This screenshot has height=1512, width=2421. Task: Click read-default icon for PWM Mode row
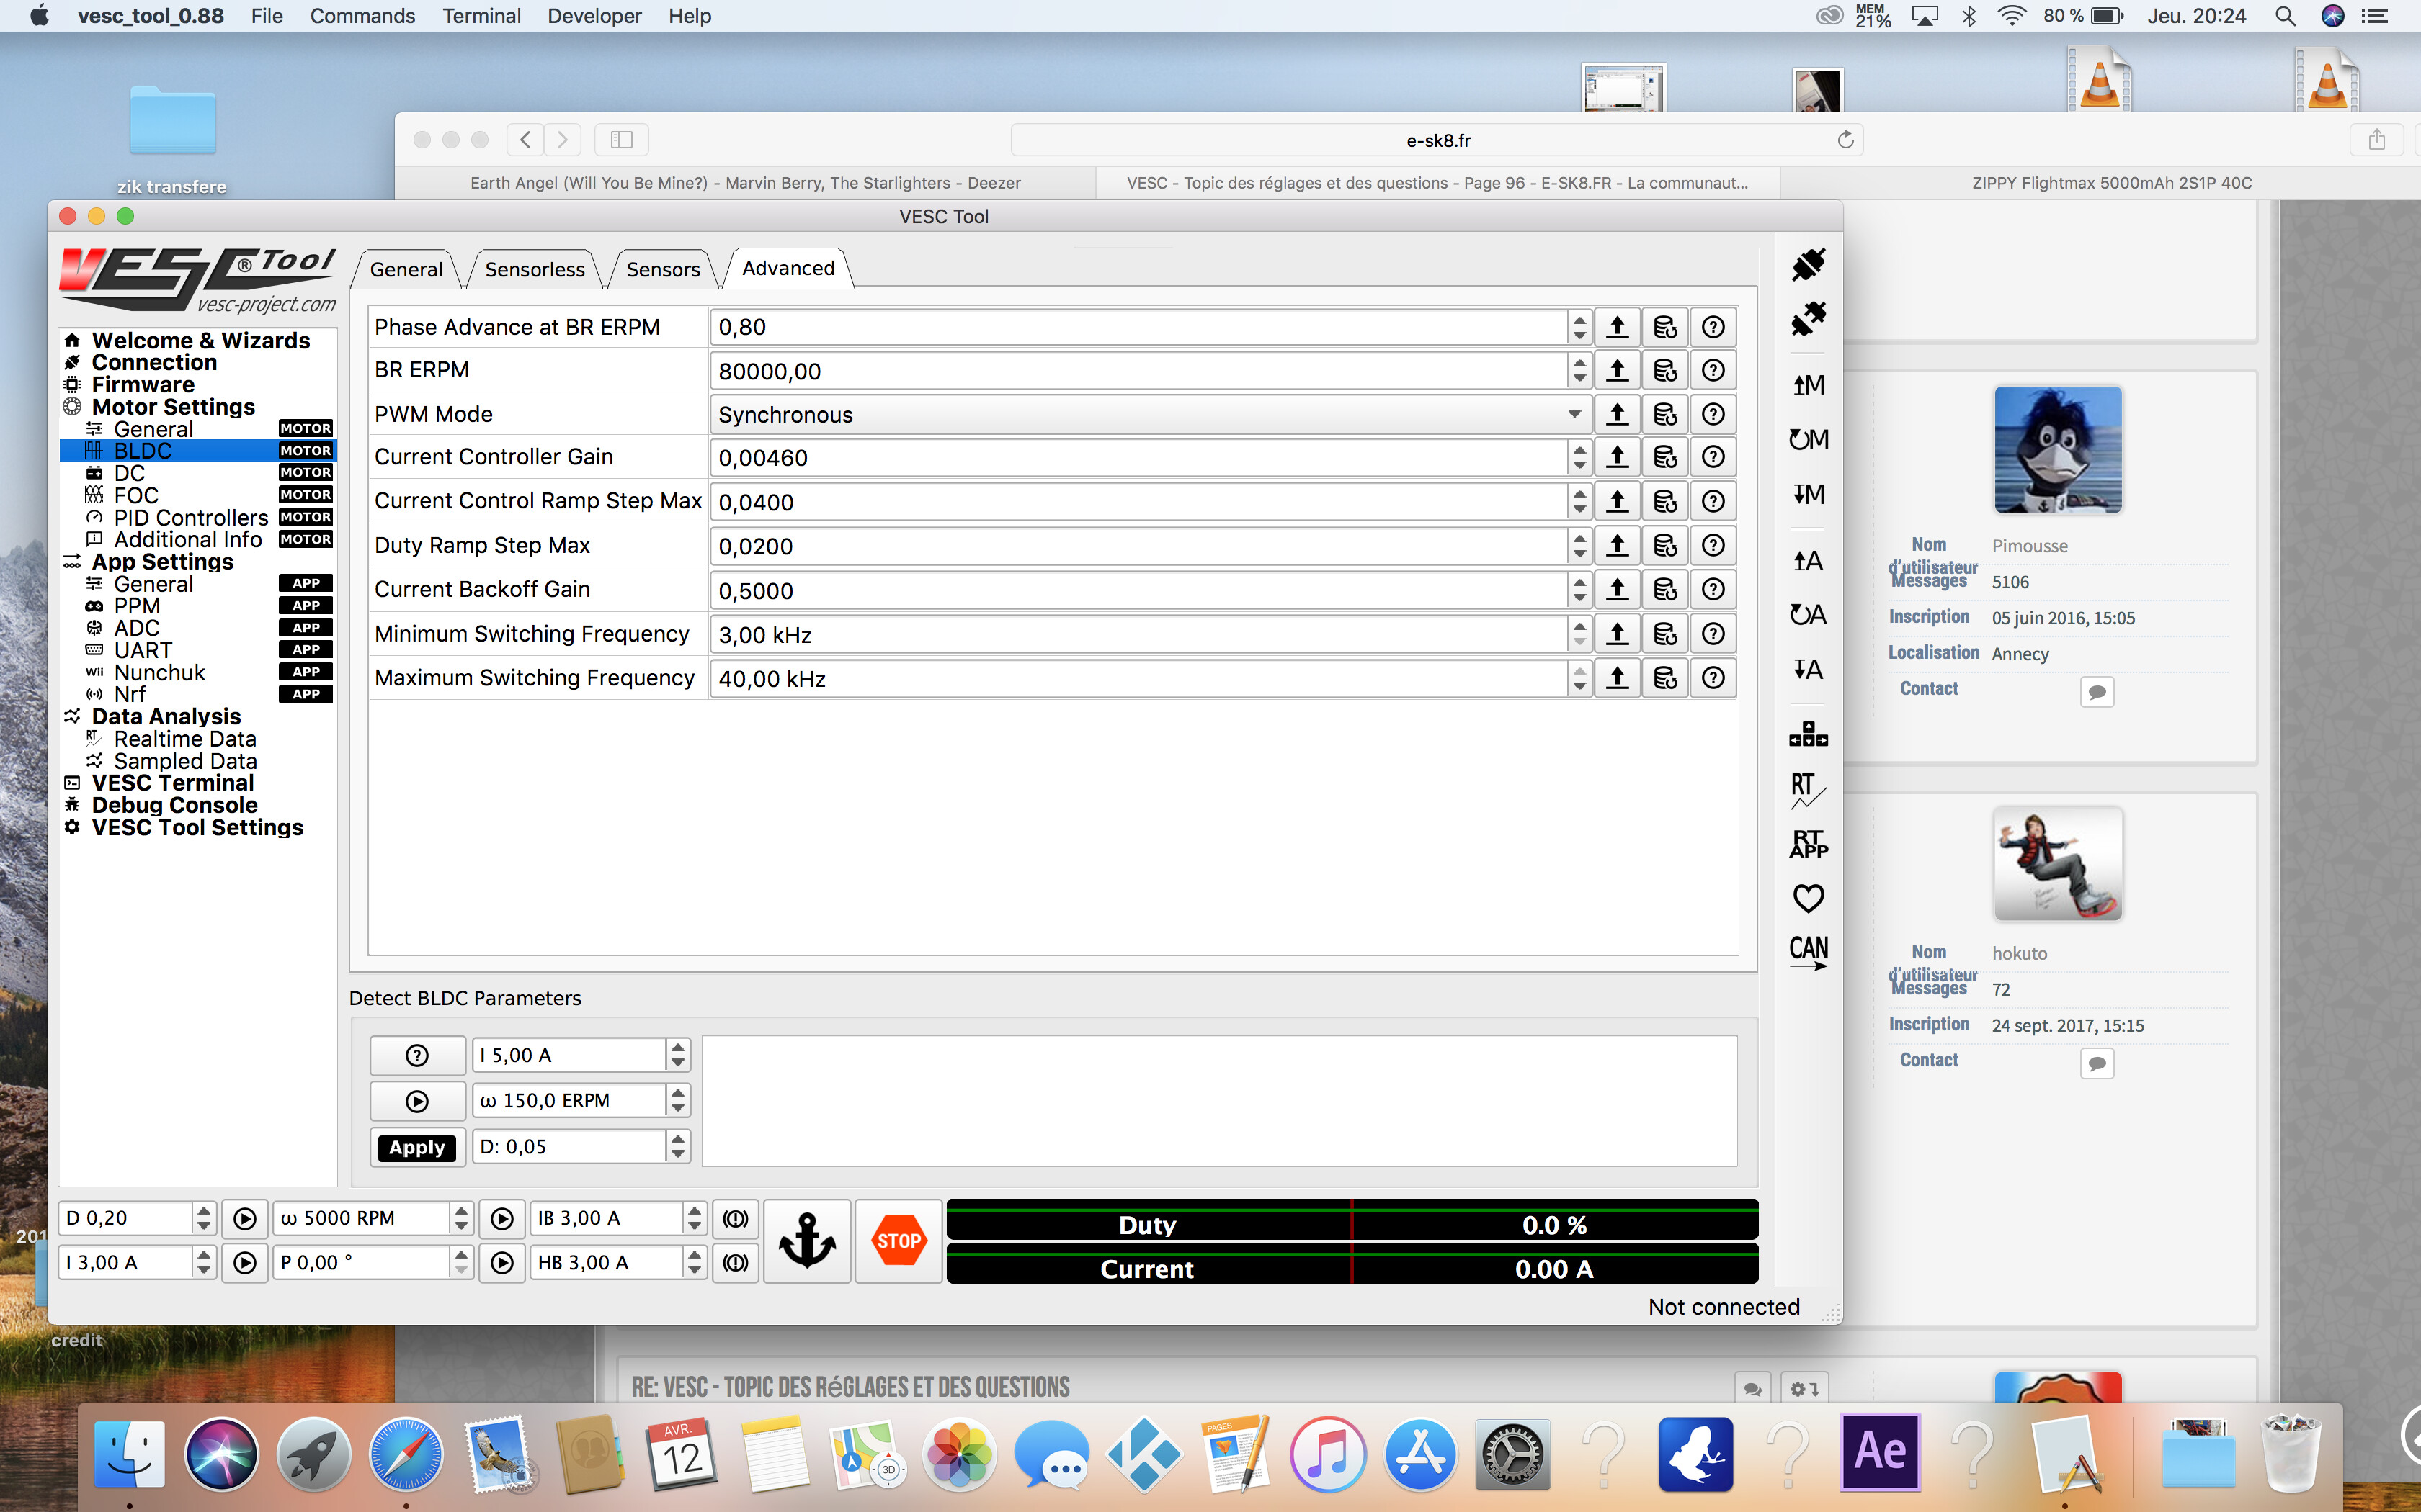pos(1664,414)
